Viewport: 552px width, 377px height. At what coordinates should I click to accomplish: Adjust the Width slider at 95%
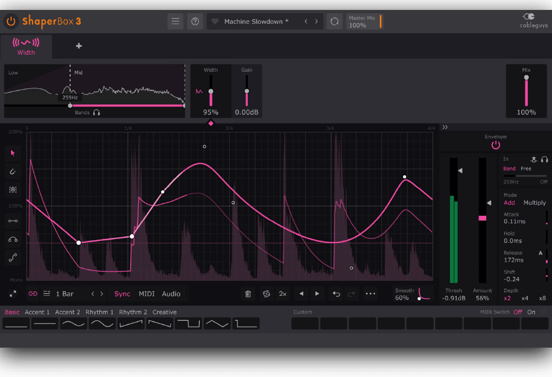point(211,91)
